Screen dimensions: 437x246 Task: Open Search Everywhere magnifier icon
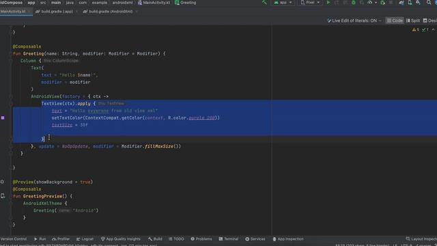coord(429,3)
